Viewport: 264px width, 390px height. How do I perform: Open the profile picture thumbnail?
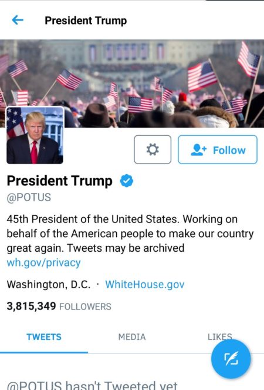pyautogui.click(x=35, y=135)
